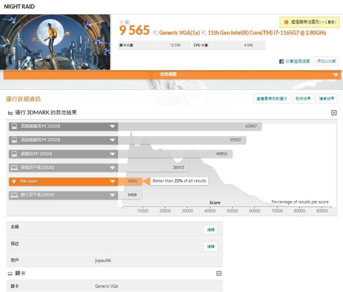This screenshot has height=292, width=343.
Task: Open the 處理器無法識別 warning notice
Action: click(309, 22)
